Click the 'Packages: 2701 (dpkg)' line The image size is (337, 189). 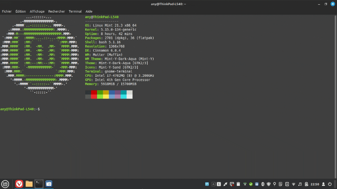click(120, 38)
